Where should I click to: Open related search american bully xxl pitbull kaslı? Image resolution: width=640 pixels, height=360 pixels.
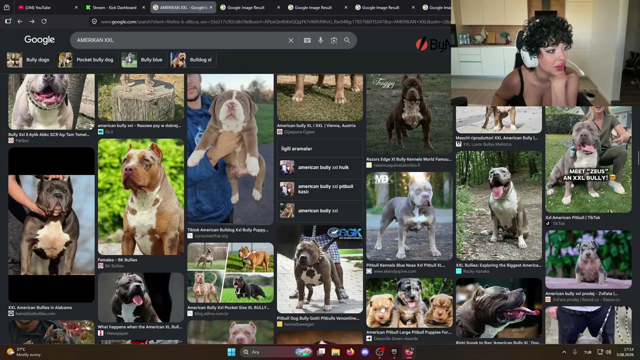pyautogui.click(x=320, y=189)
